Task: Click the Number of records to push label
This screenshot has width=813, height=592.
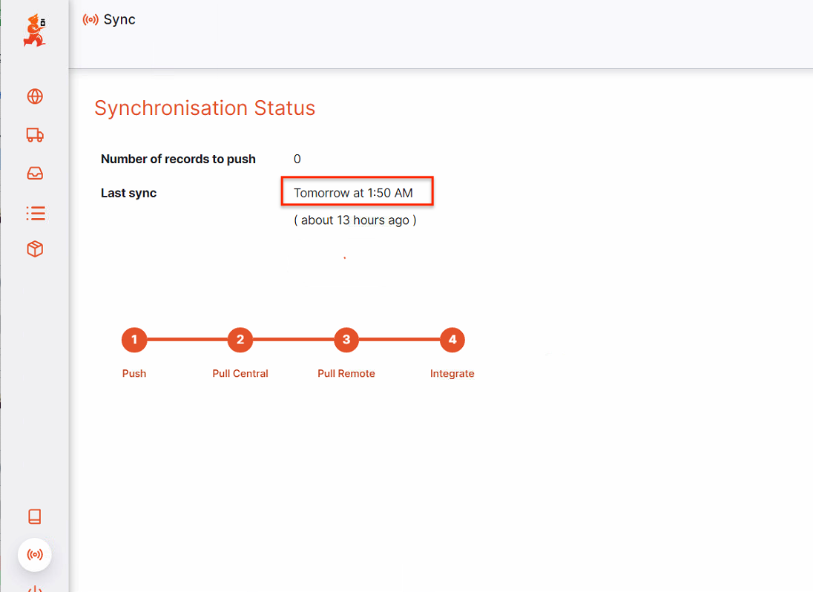Action: click(x=178, y=159)
